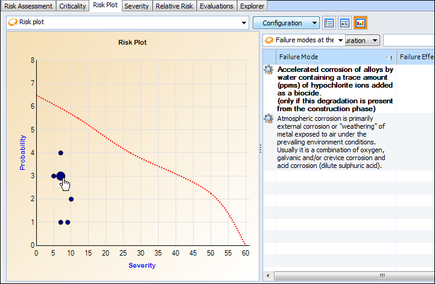Switch to the Risk Assessment tab
This screenshot has height=284, width=435.
(x=28, y=6)
